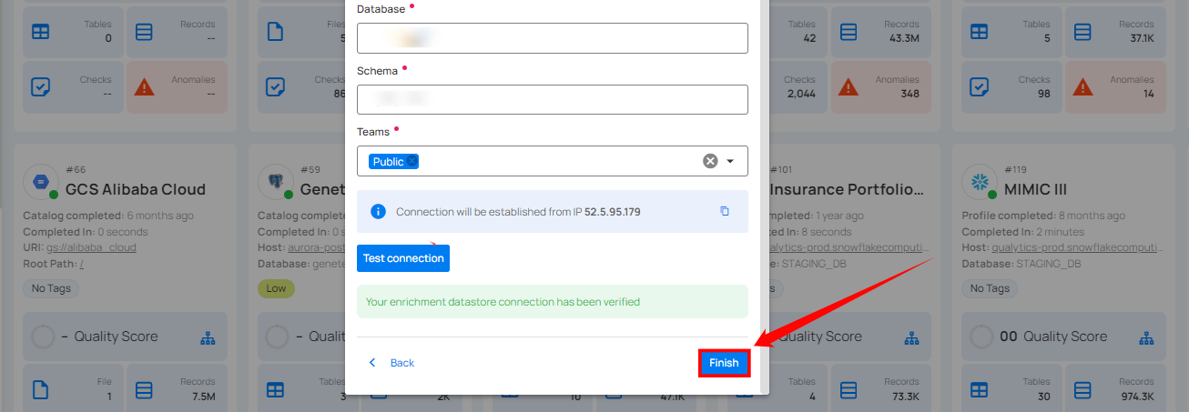Click the info icon beside connection message

[378, 211]
